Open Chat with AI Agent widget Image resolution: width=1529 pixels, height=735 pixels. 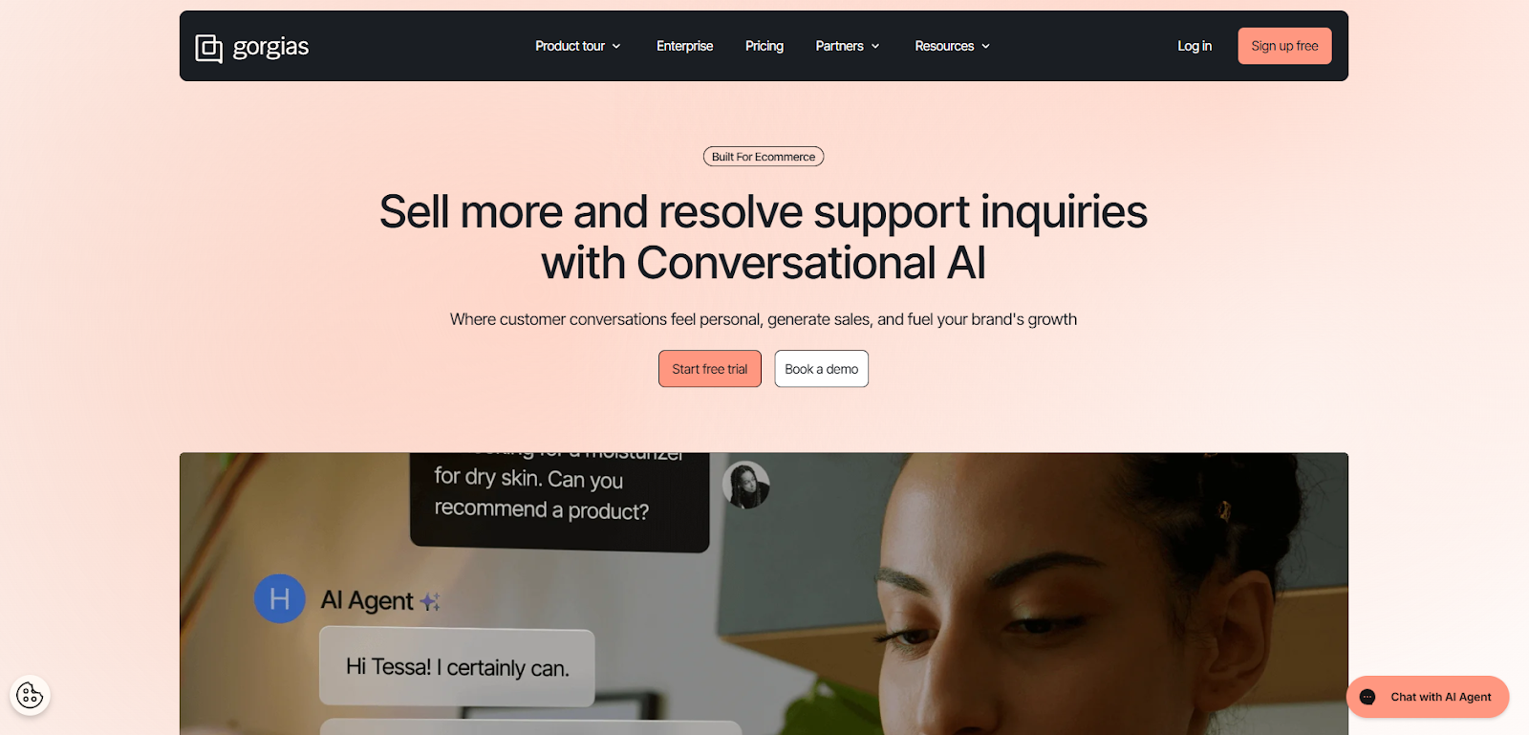click(x=1428, y=697)
